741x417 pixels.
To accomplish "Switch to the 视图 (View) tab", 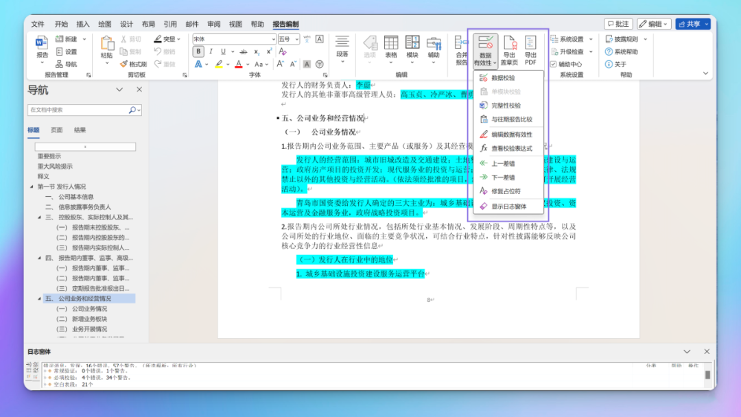I will [x=235, y=24].
